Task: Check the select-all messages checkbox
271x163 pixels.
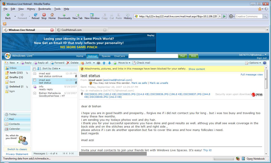Action: (x=34, y=69)
